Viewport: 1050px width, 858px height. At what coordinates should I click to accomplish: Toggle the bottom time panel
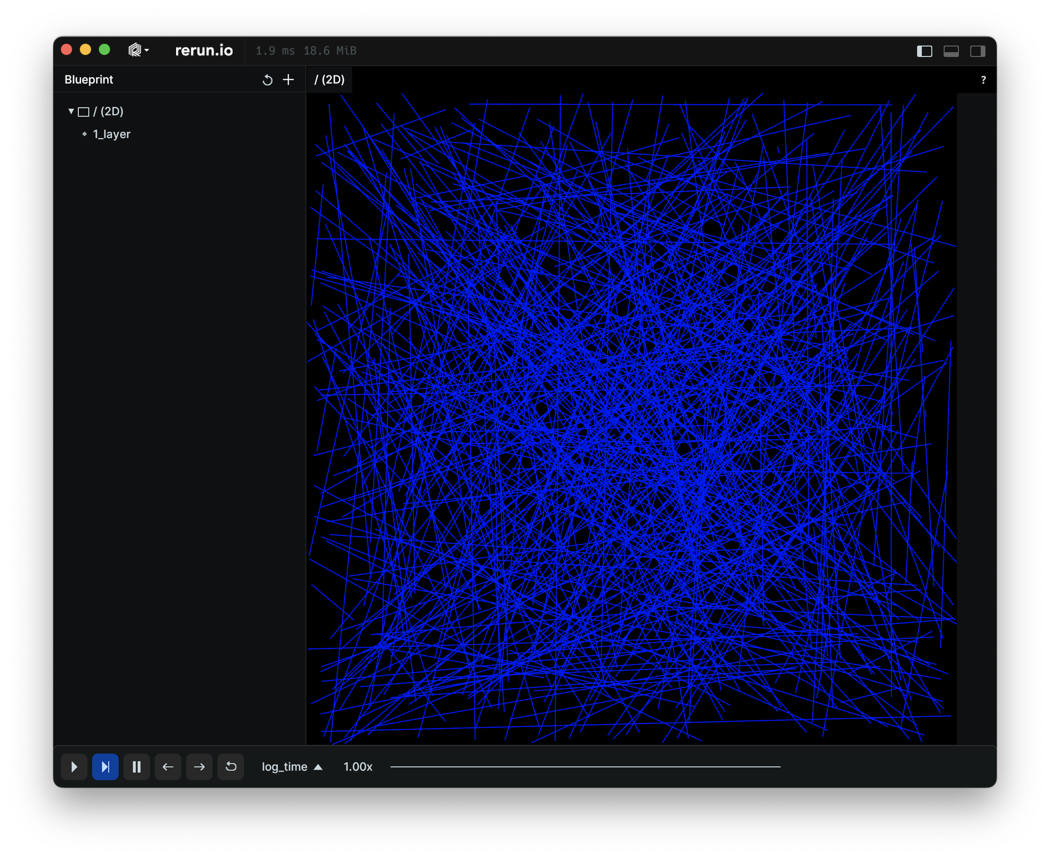pyautogui.click(x=951, y=51)
